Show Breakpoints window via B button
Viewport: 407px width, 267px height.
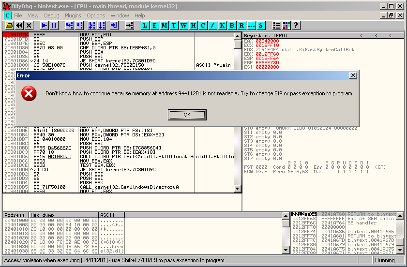(x=232, y=25)
